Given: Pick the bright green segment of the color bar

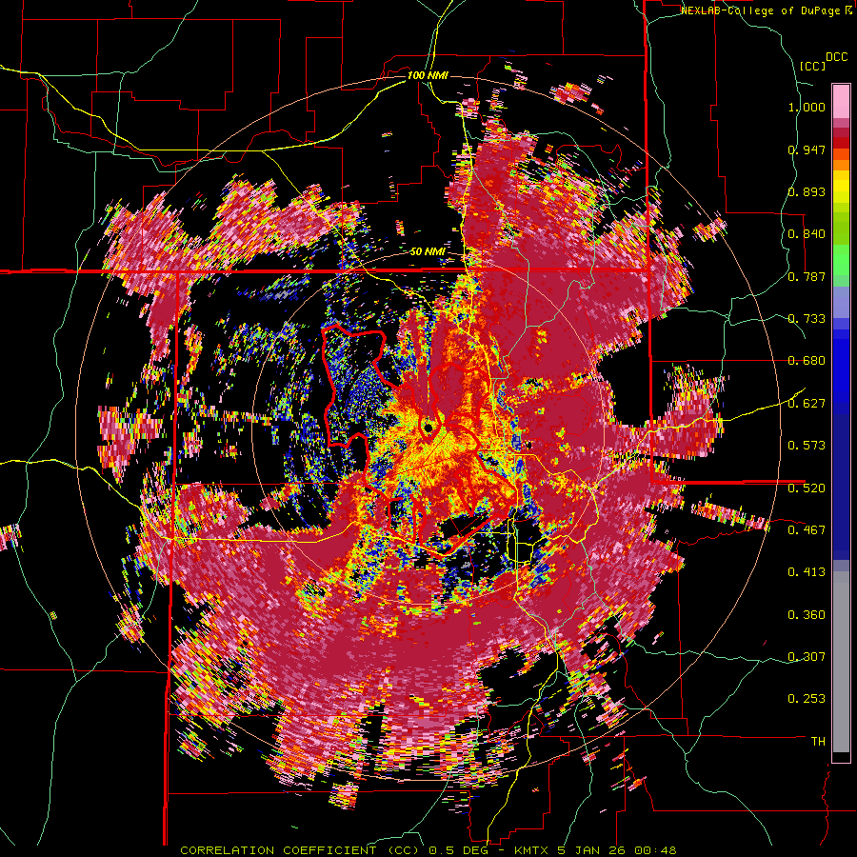Looking at the screenshot, I should [x=841, y=260].
